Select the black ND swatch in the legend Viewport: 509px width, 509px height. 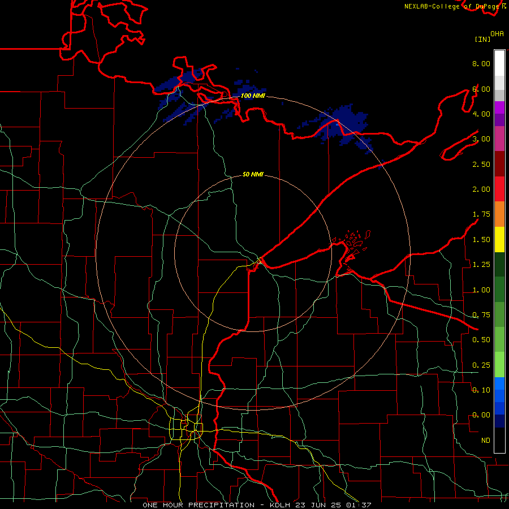point(499,440)
